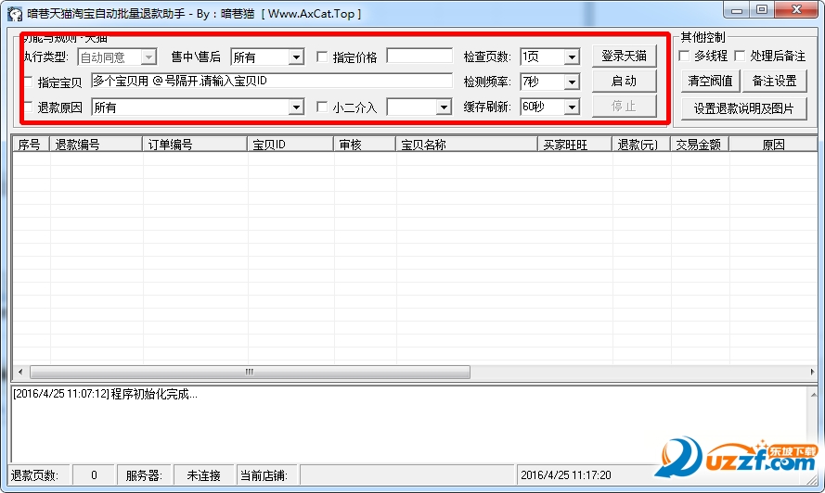Image resolution: width=825 pixels, height=493 pixels.
Task: Tick the 指定宝贝 checkbox
Action: pos(29,82)
